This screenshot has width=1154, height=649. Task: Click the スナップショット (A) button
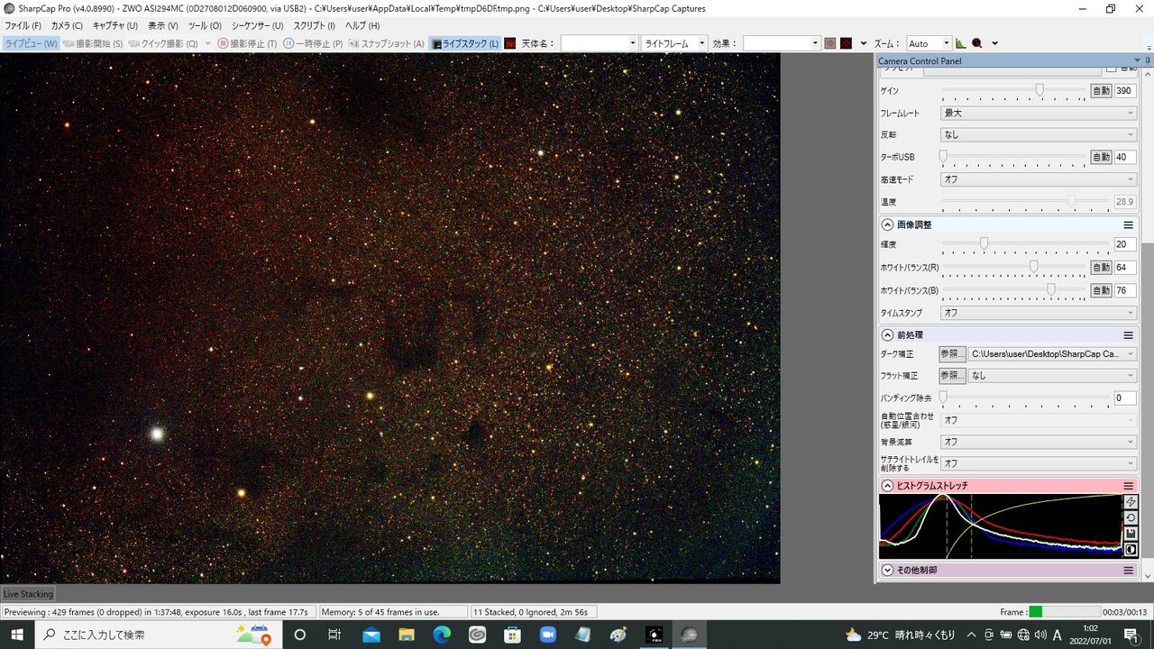386,43
